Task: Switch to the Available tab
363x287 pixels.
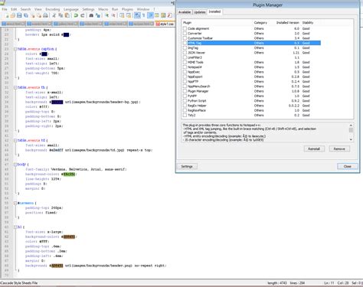Action: [185, 12]
